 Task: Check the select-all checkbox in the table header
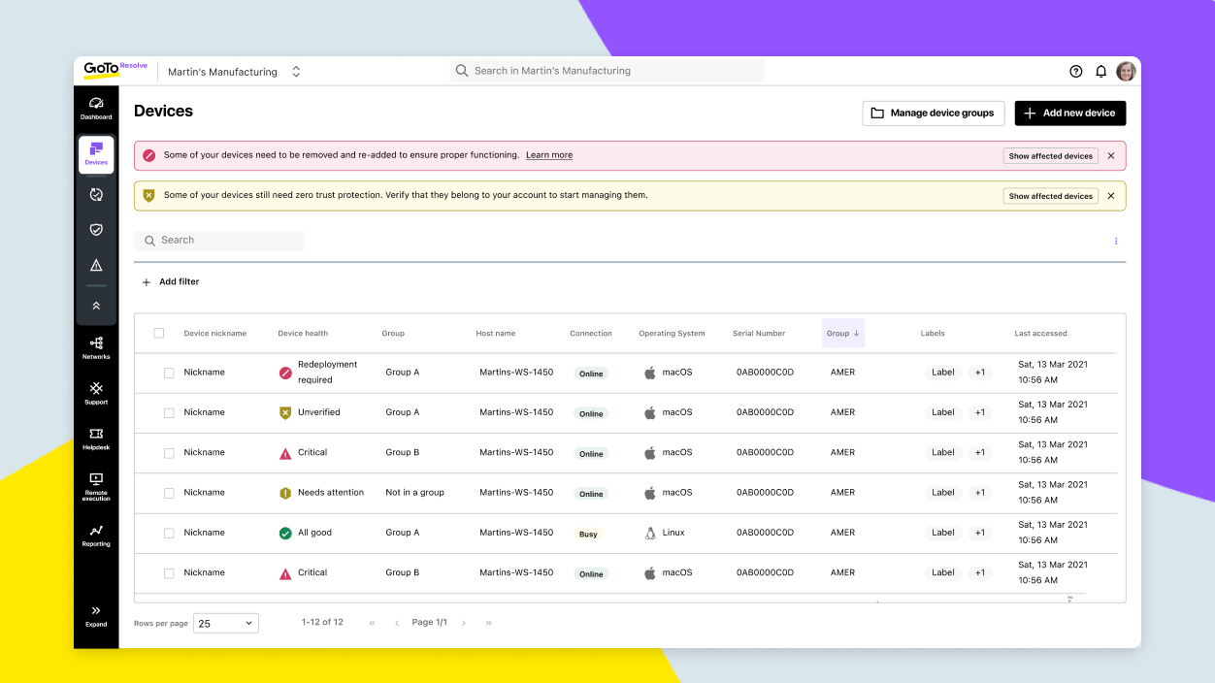[x=159, y=333]
